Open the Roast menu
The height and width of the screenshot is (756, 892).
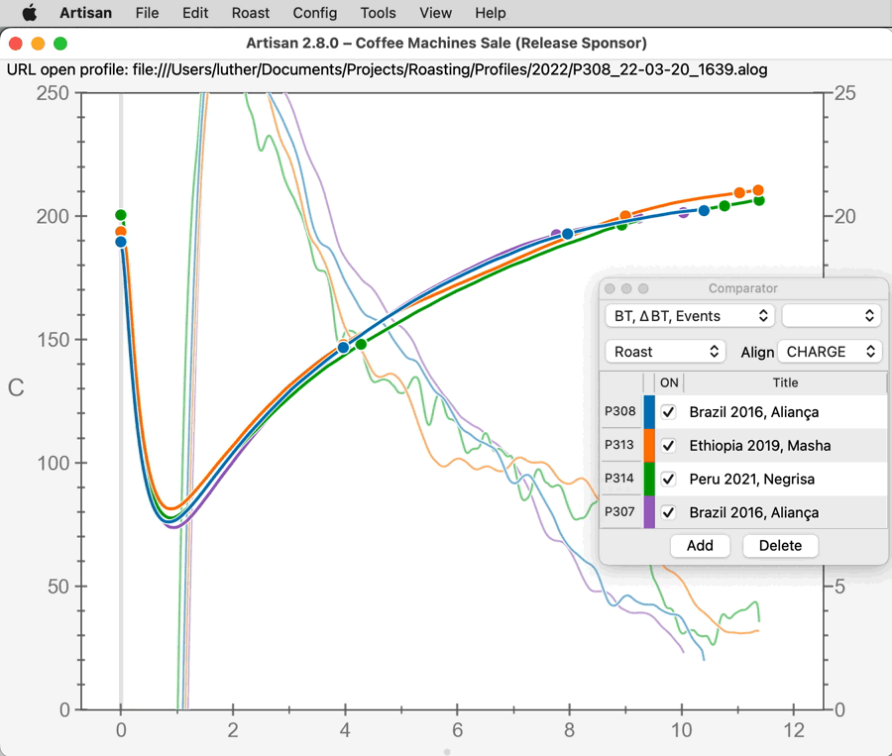(x=251, y=13)
